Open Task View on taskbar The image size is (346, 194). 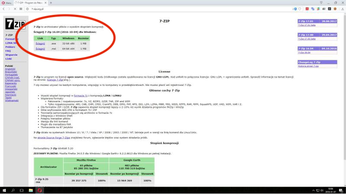pos(22,190)
